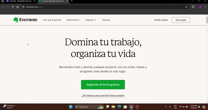Open the Windows Start menu

pyautogui.click(x=71, y=107)
